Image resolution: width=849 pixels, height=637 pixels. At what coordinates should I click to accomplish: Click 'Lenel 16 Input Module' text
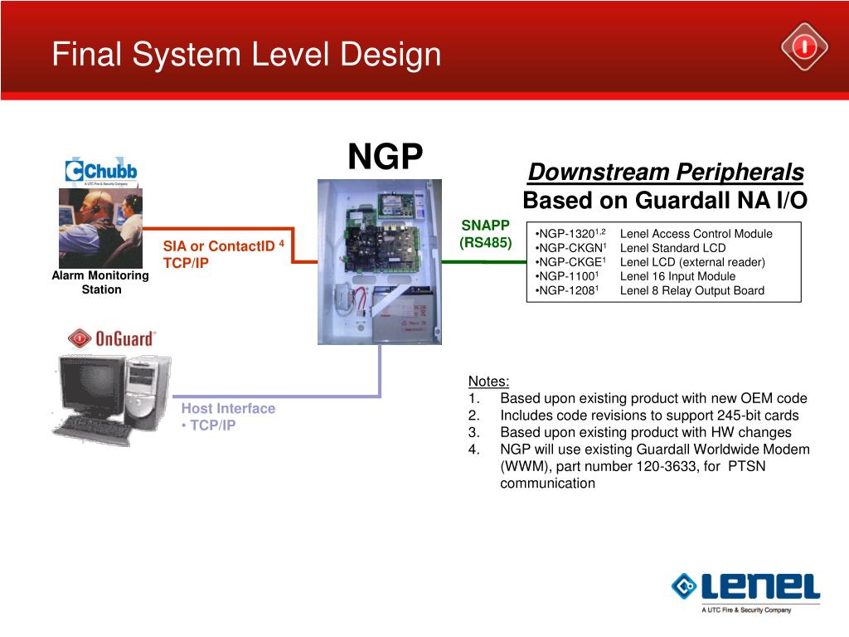tap(678, 276)
